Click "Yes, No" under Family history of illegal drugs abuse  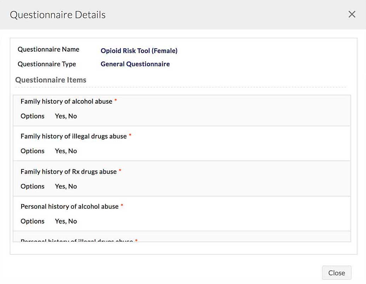(66, 151)
